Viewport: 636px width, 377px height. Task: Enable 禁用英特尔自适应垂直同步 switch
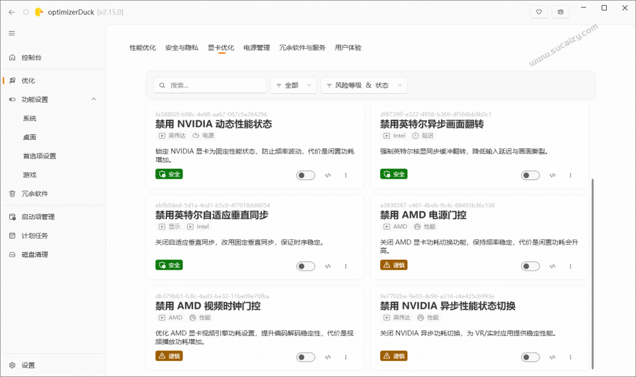[306, 266]
